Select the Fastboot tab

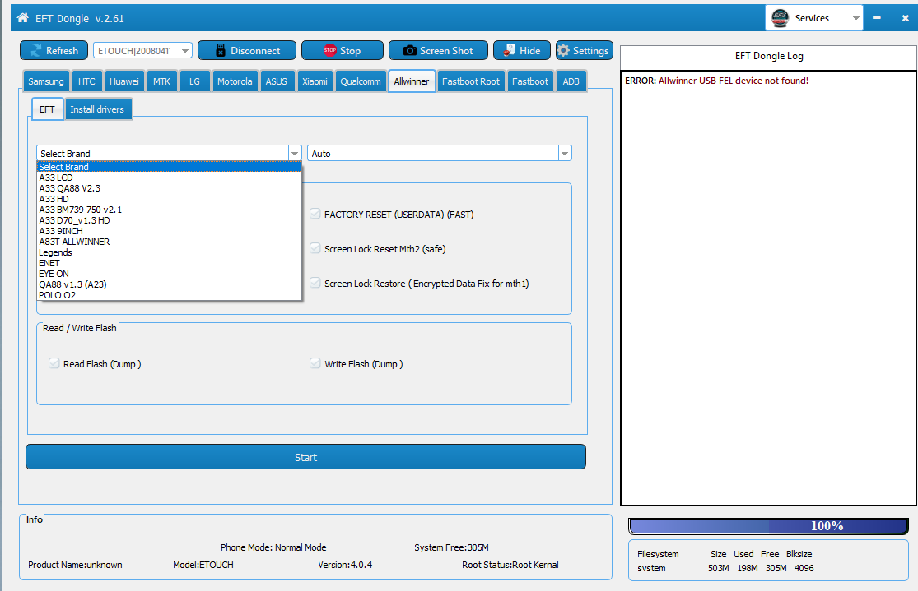pyautogui.click(x=530, y=81)
